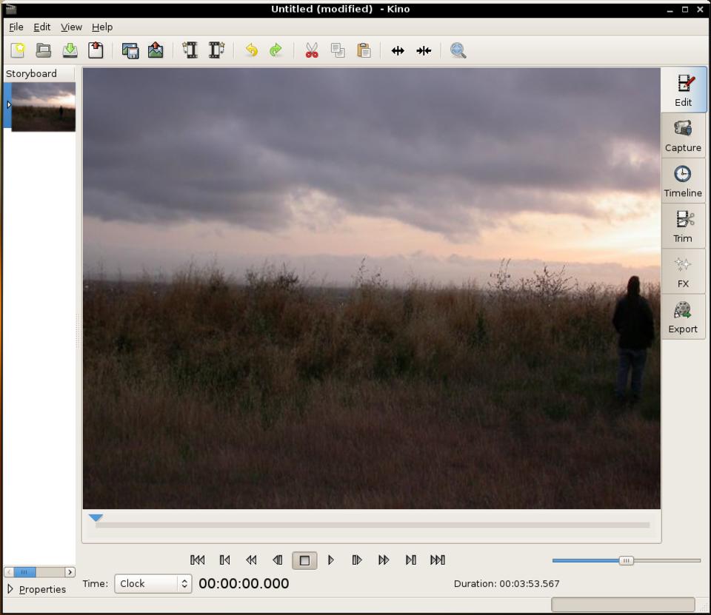Open the View menu
The width and height of the screenshot is (711, 615).
[71, 27]
